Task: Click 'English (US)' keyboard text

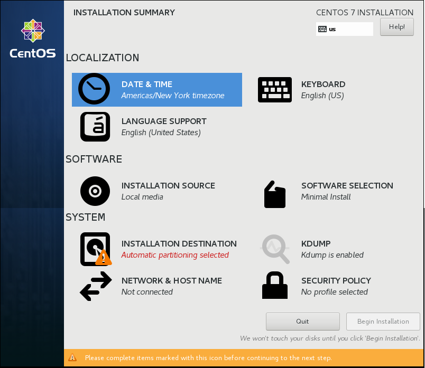Action: coord(322,96)
